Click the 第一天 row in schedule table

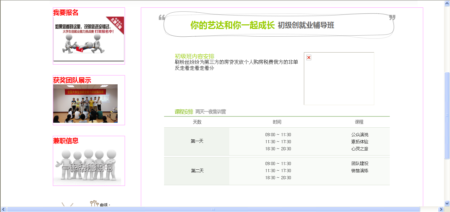point(197,141)
